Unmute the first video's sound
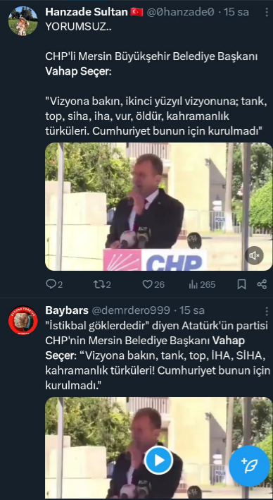This screenshot has width=273, height=500. click(254, 255)
